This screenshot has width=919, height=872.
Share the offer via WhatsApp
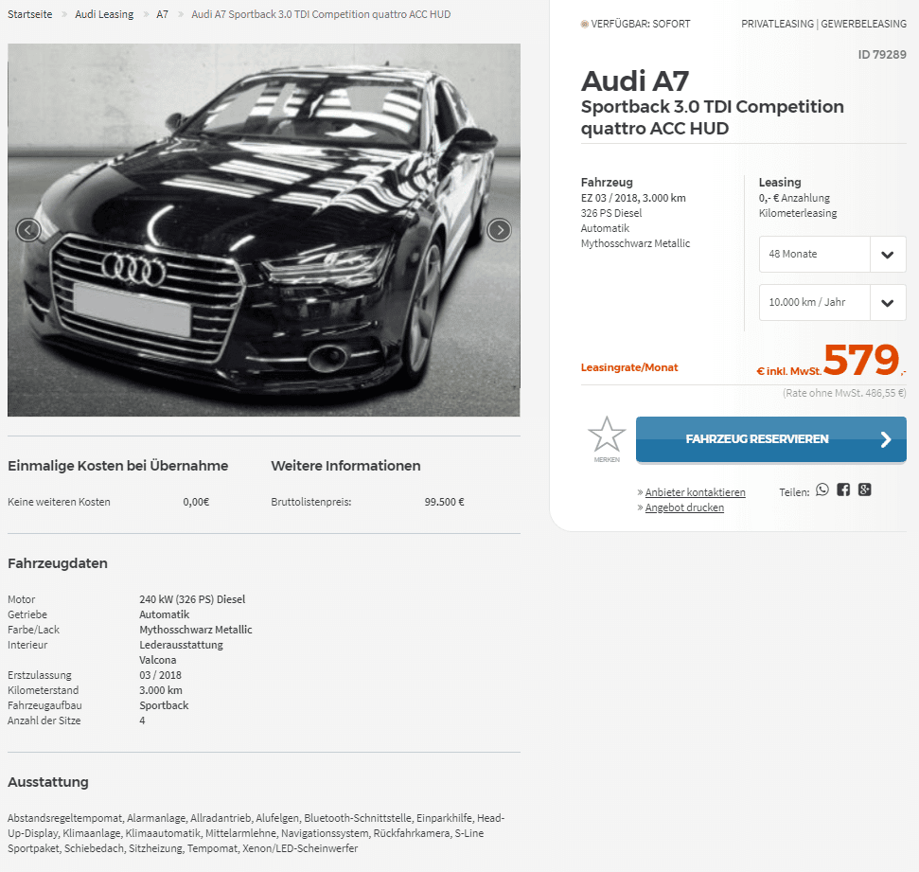coord(822,489)
